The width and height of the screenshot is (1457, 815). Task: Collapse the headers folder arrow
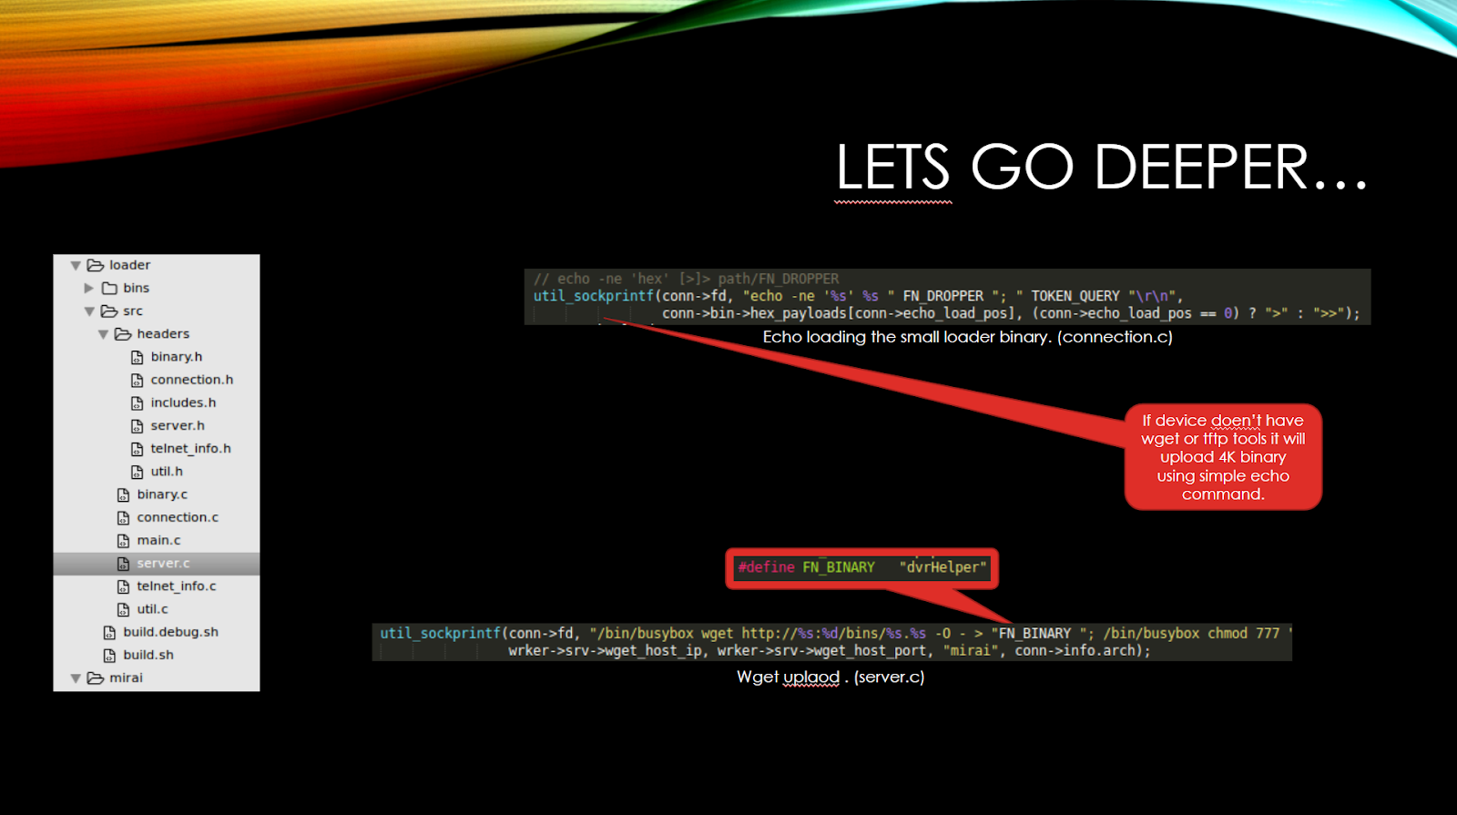tap(103, 334)
